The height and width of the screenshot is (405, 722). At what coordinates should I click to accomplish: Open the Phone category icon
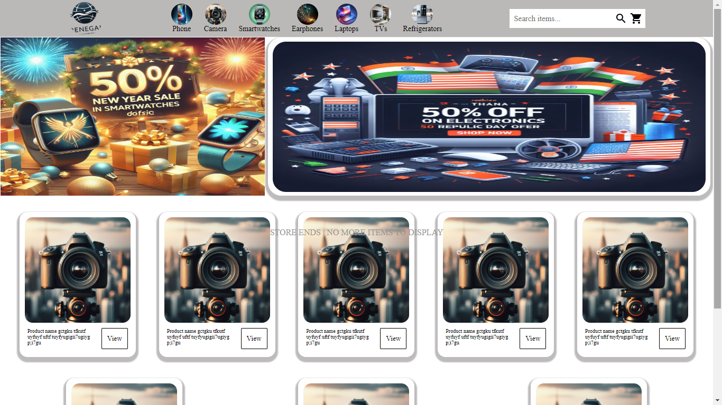click(x=181, y=15)
